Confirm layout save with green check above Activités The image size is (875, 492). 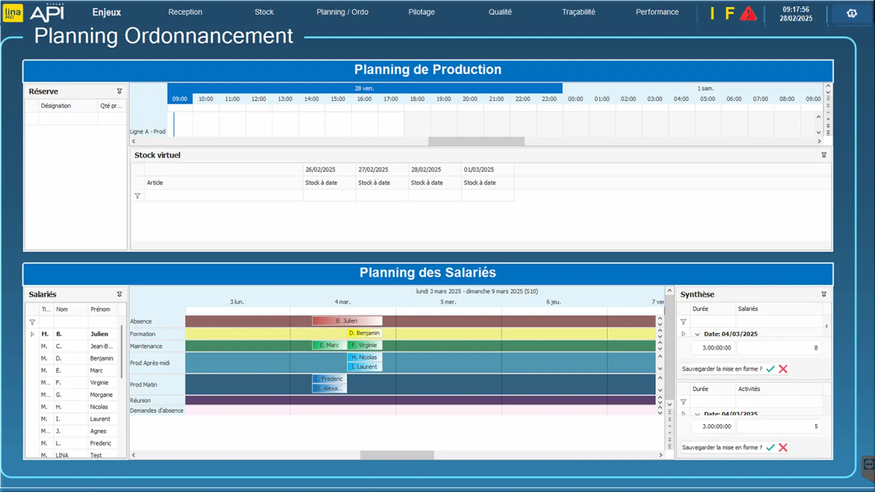pyautogui.click(x=771, y=369)
